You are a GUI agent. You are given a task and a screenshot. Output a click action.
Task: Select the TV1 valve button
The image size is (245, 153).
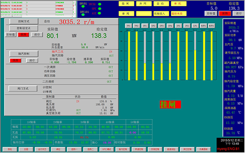(129, 26)
